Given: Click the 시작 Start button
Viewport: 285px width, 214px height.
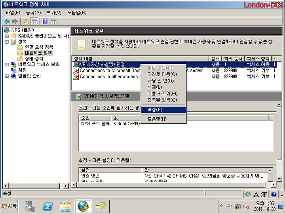Looking at the screenshot, I should click(9, 206).
